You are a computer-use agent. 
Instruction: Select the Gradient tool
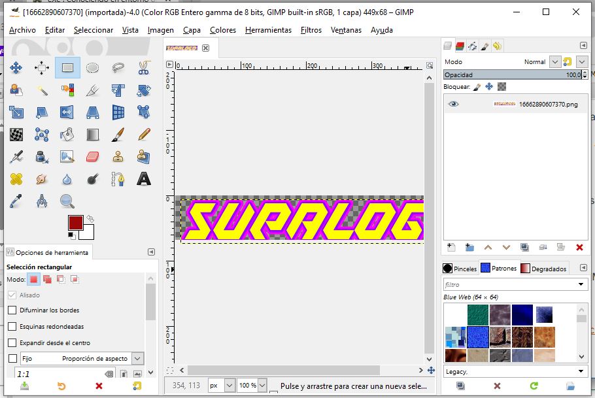coord(93,135)
